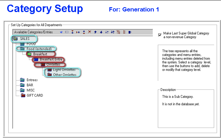Click the insert-child star icon with right triangle
The image size is (221, 138).
click(78, 32)
